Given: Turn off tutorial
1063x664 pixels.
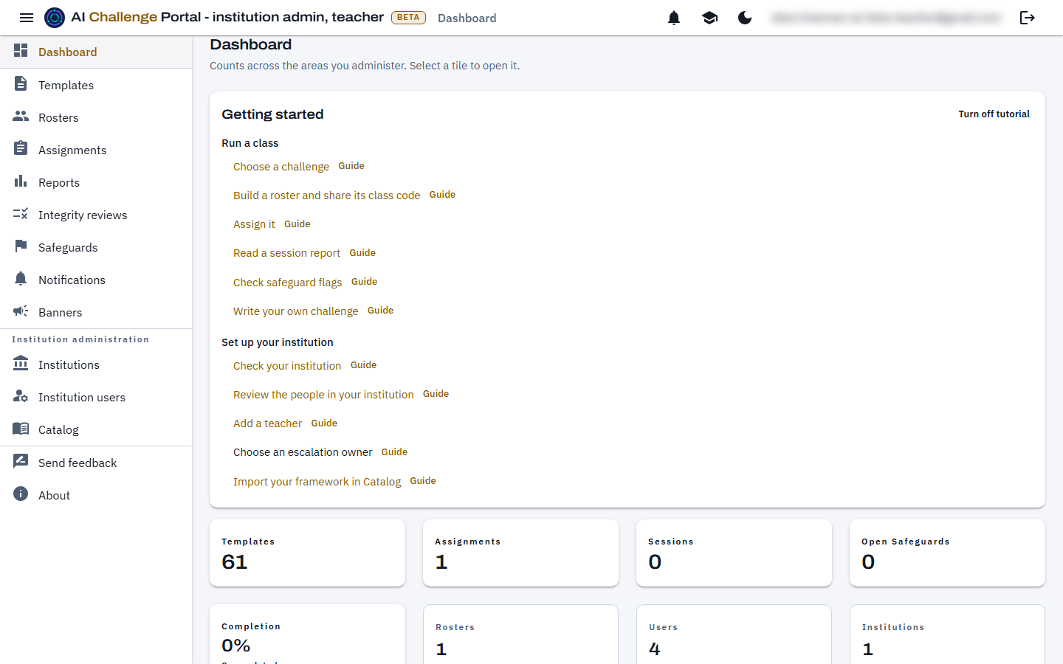Looking at the screenshot, I should (x=994, y=114).
